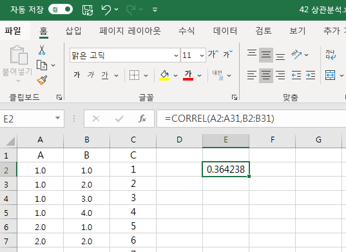Click the Borders icon
The height and width of the screenshot is (252, 346).
[134, 75]
